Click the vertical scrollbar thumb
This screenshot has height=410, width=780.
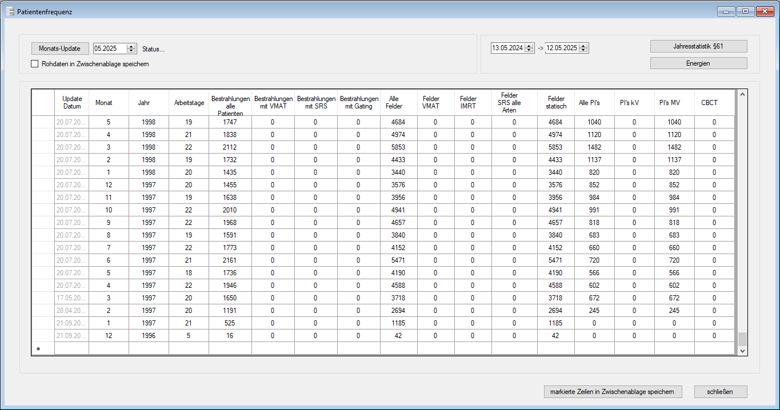click(x=742, y=339)
